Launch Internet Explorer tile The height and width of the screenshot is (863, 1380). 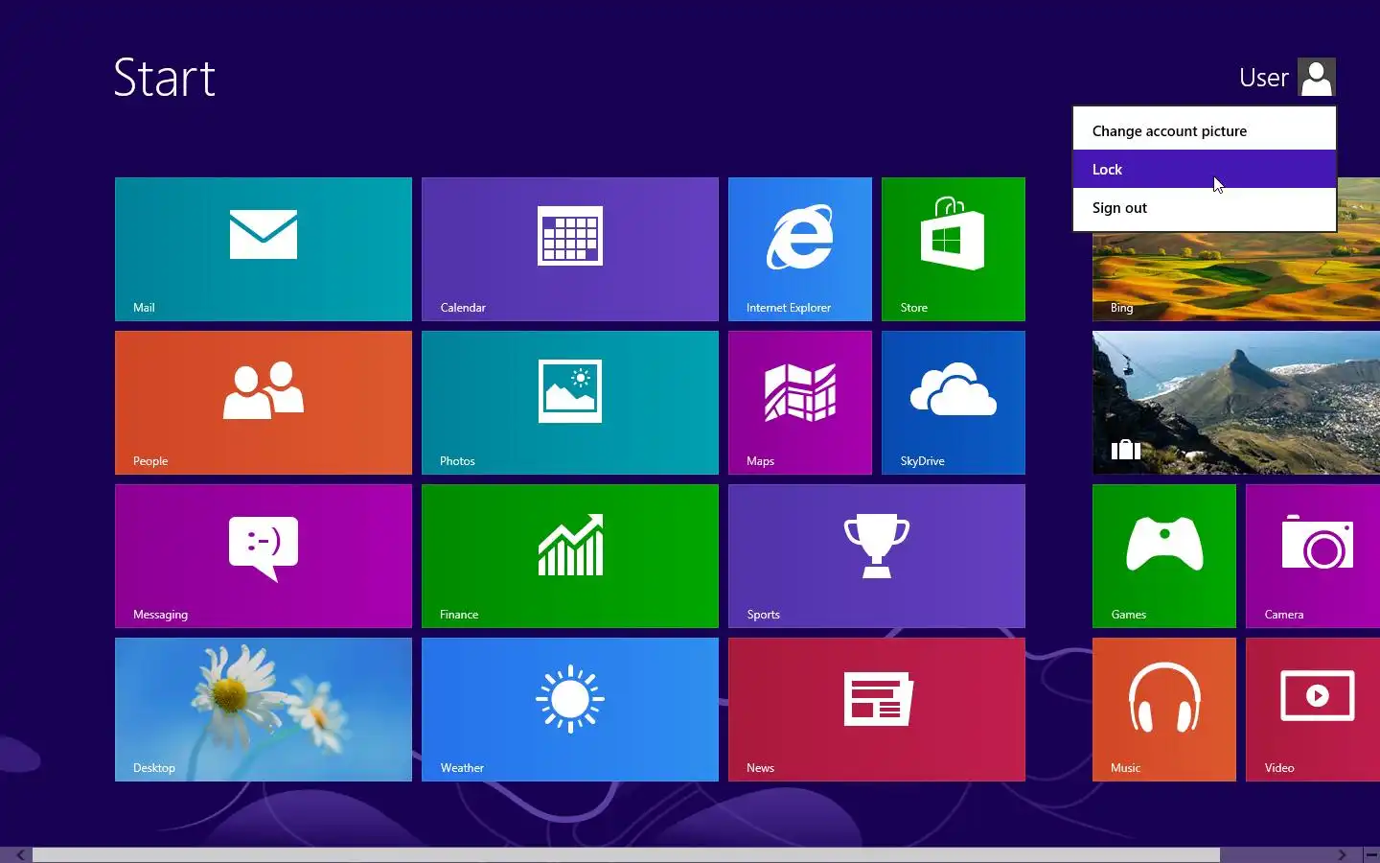800,249
